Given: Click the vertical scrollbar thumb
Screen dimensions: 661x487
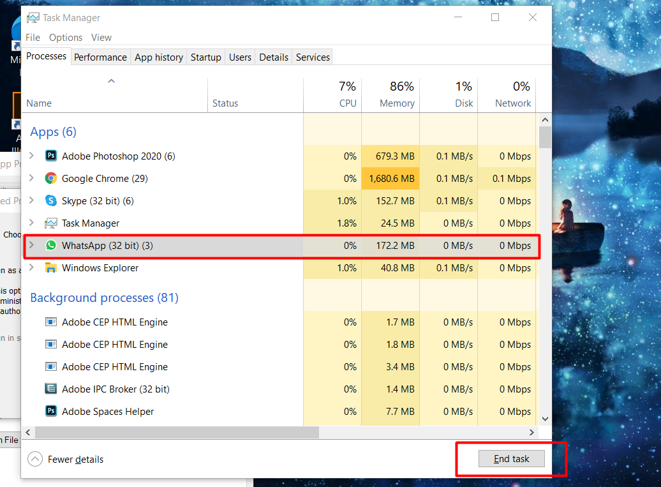Looking at the screenshot, I should point(545,137).
